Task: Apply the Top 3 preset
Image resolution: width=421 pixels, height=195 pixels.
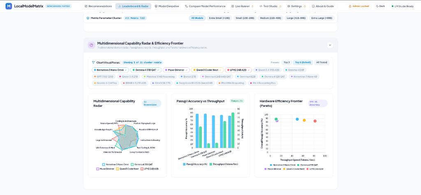Action: (x=287, y=62)
